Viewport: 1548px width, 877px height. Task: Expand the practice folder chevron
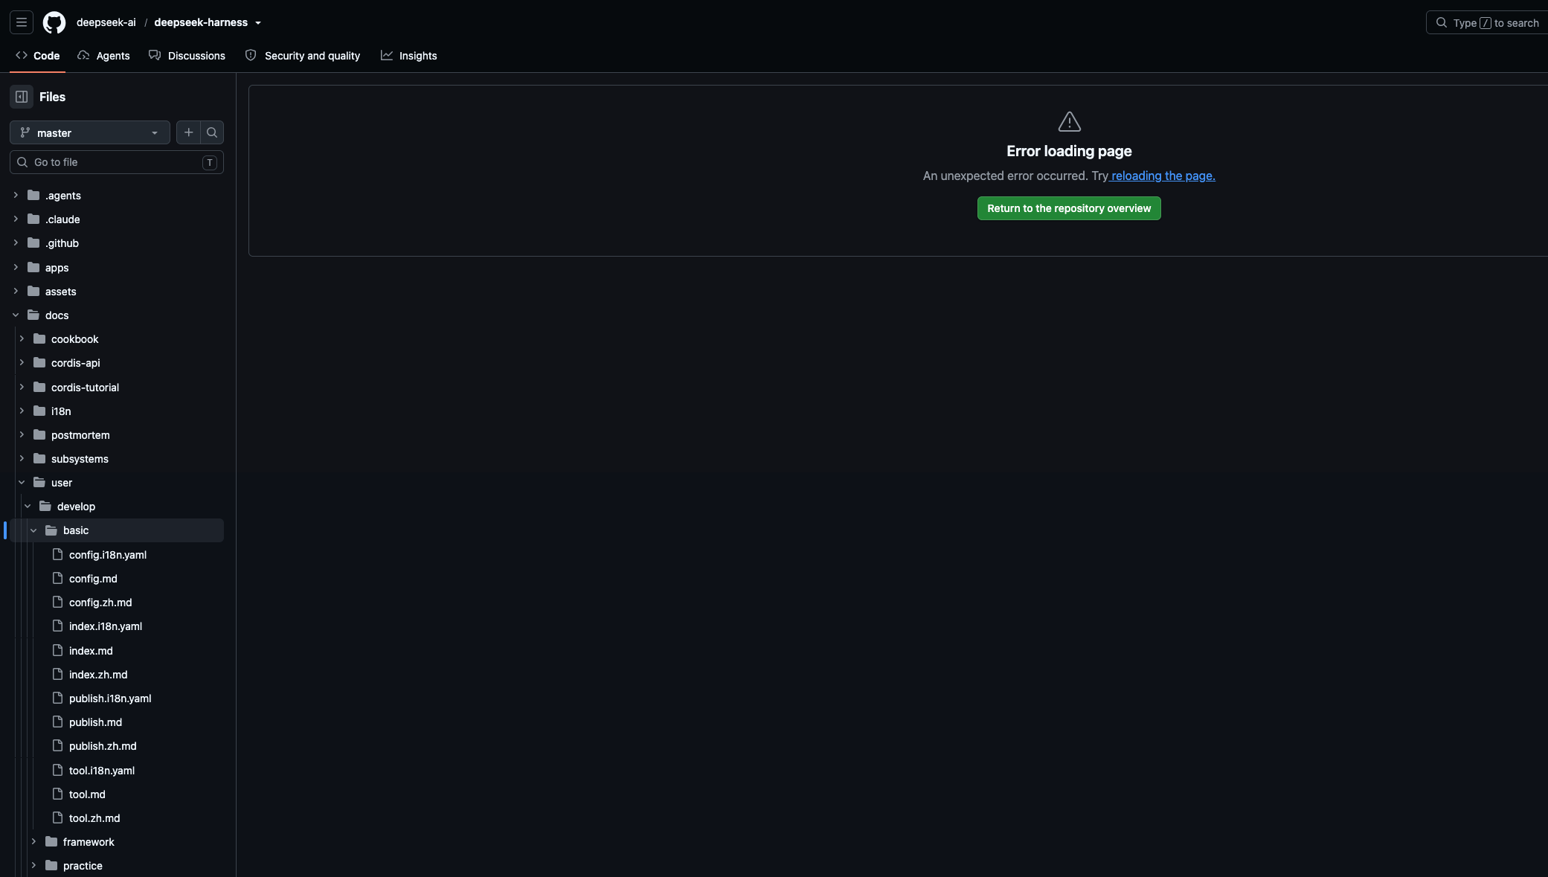click(33, 865)
